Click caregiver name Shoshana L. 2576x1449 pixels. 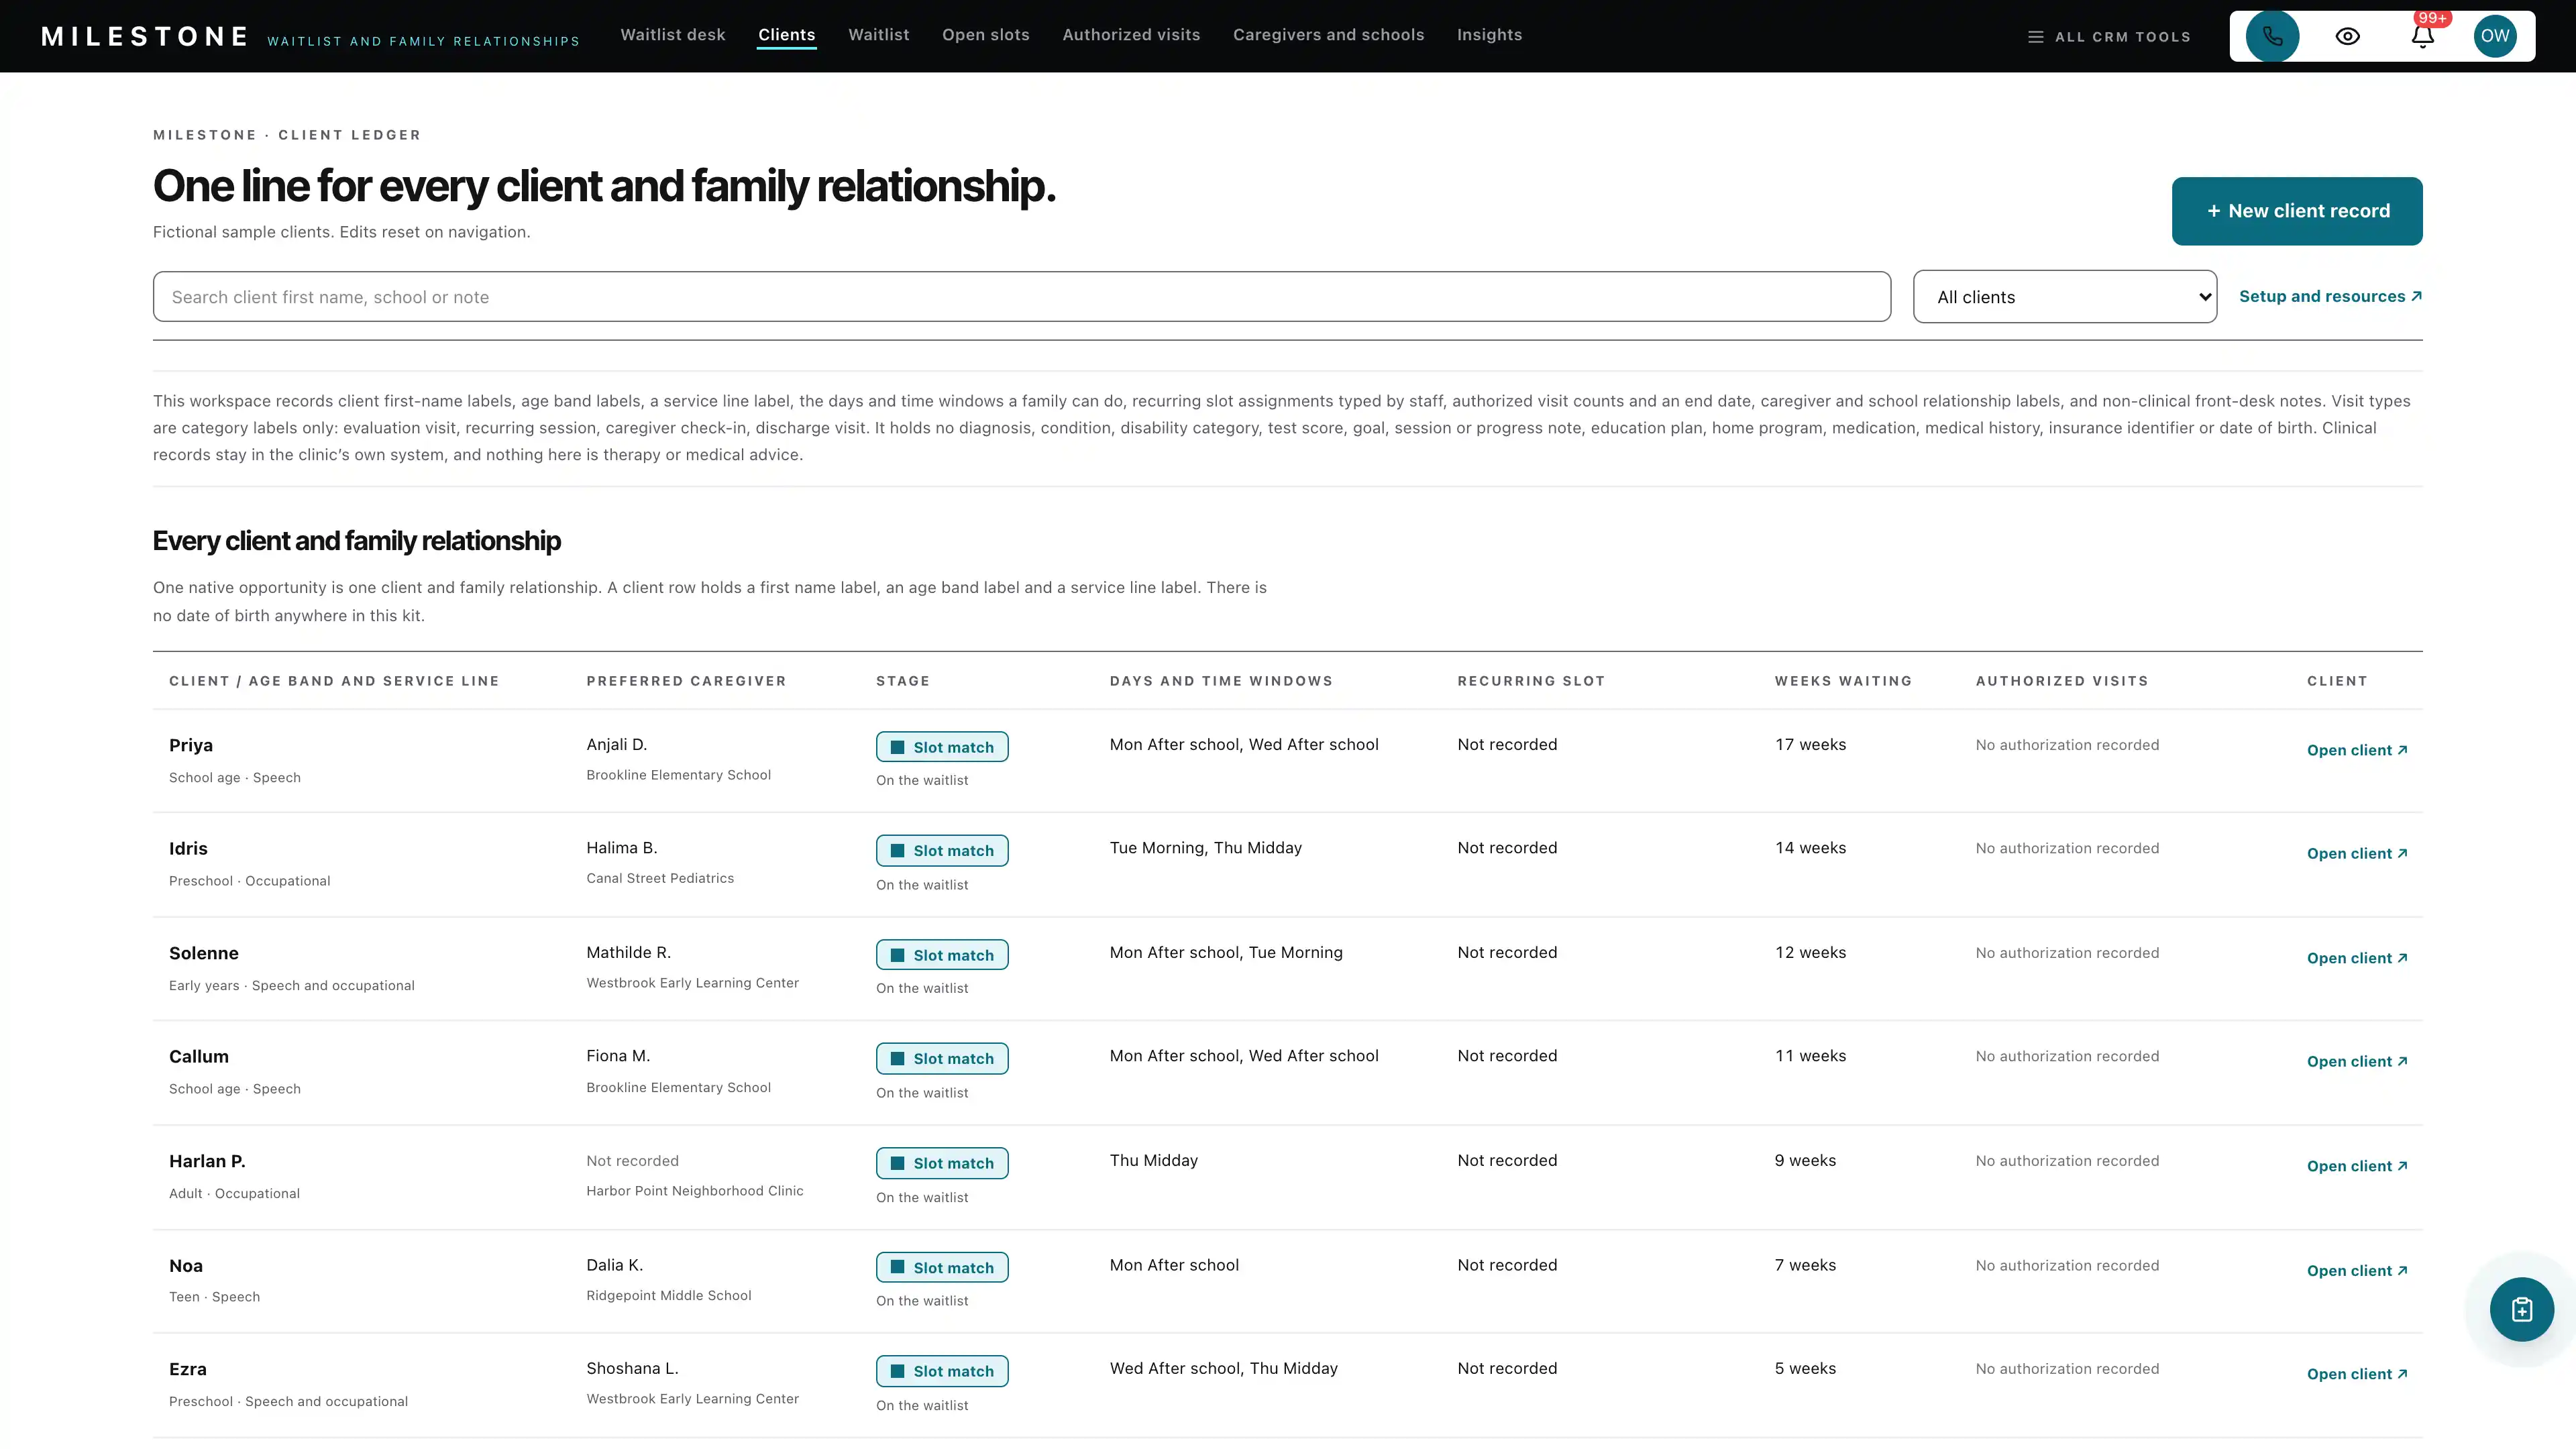tap(632, 1369)
